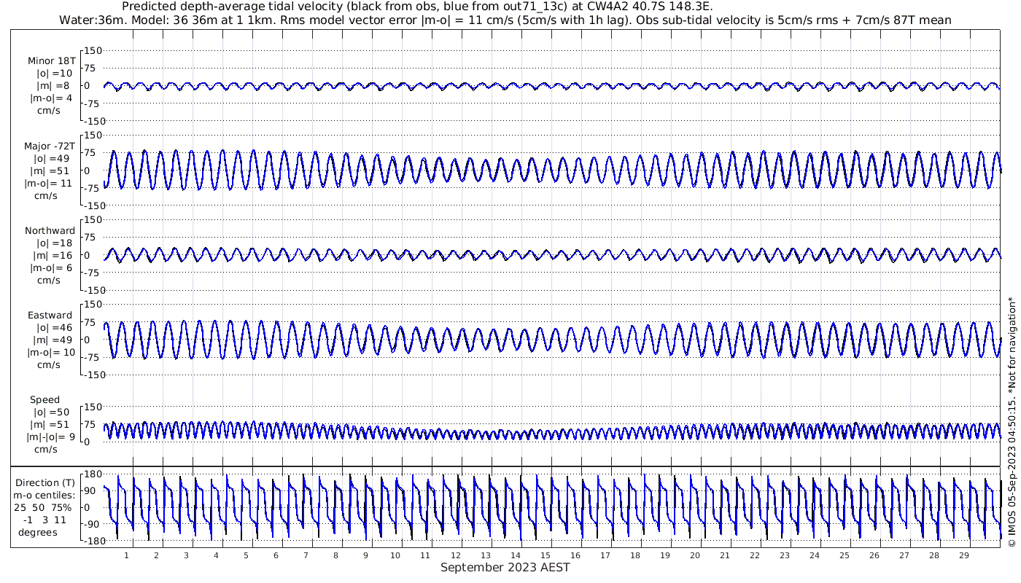
Task: Click the 'degrees' unit label
Action: (38, 532)
